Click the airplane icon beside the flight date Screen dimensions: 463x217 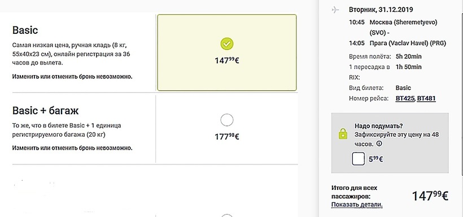tap(335, 10)
